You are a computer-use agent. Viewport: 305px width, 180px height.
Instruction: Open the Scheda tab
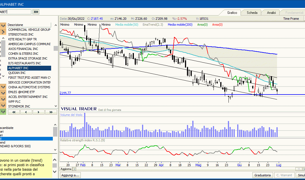point(252,13)
